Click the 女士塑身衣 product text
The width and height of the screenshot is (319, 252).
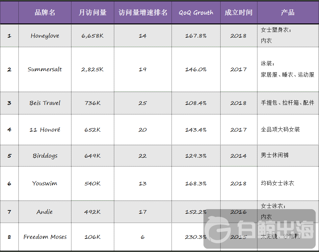(275, 30)
